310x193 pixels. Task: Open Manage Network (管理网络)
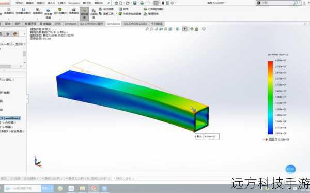[x=151, y=14]
